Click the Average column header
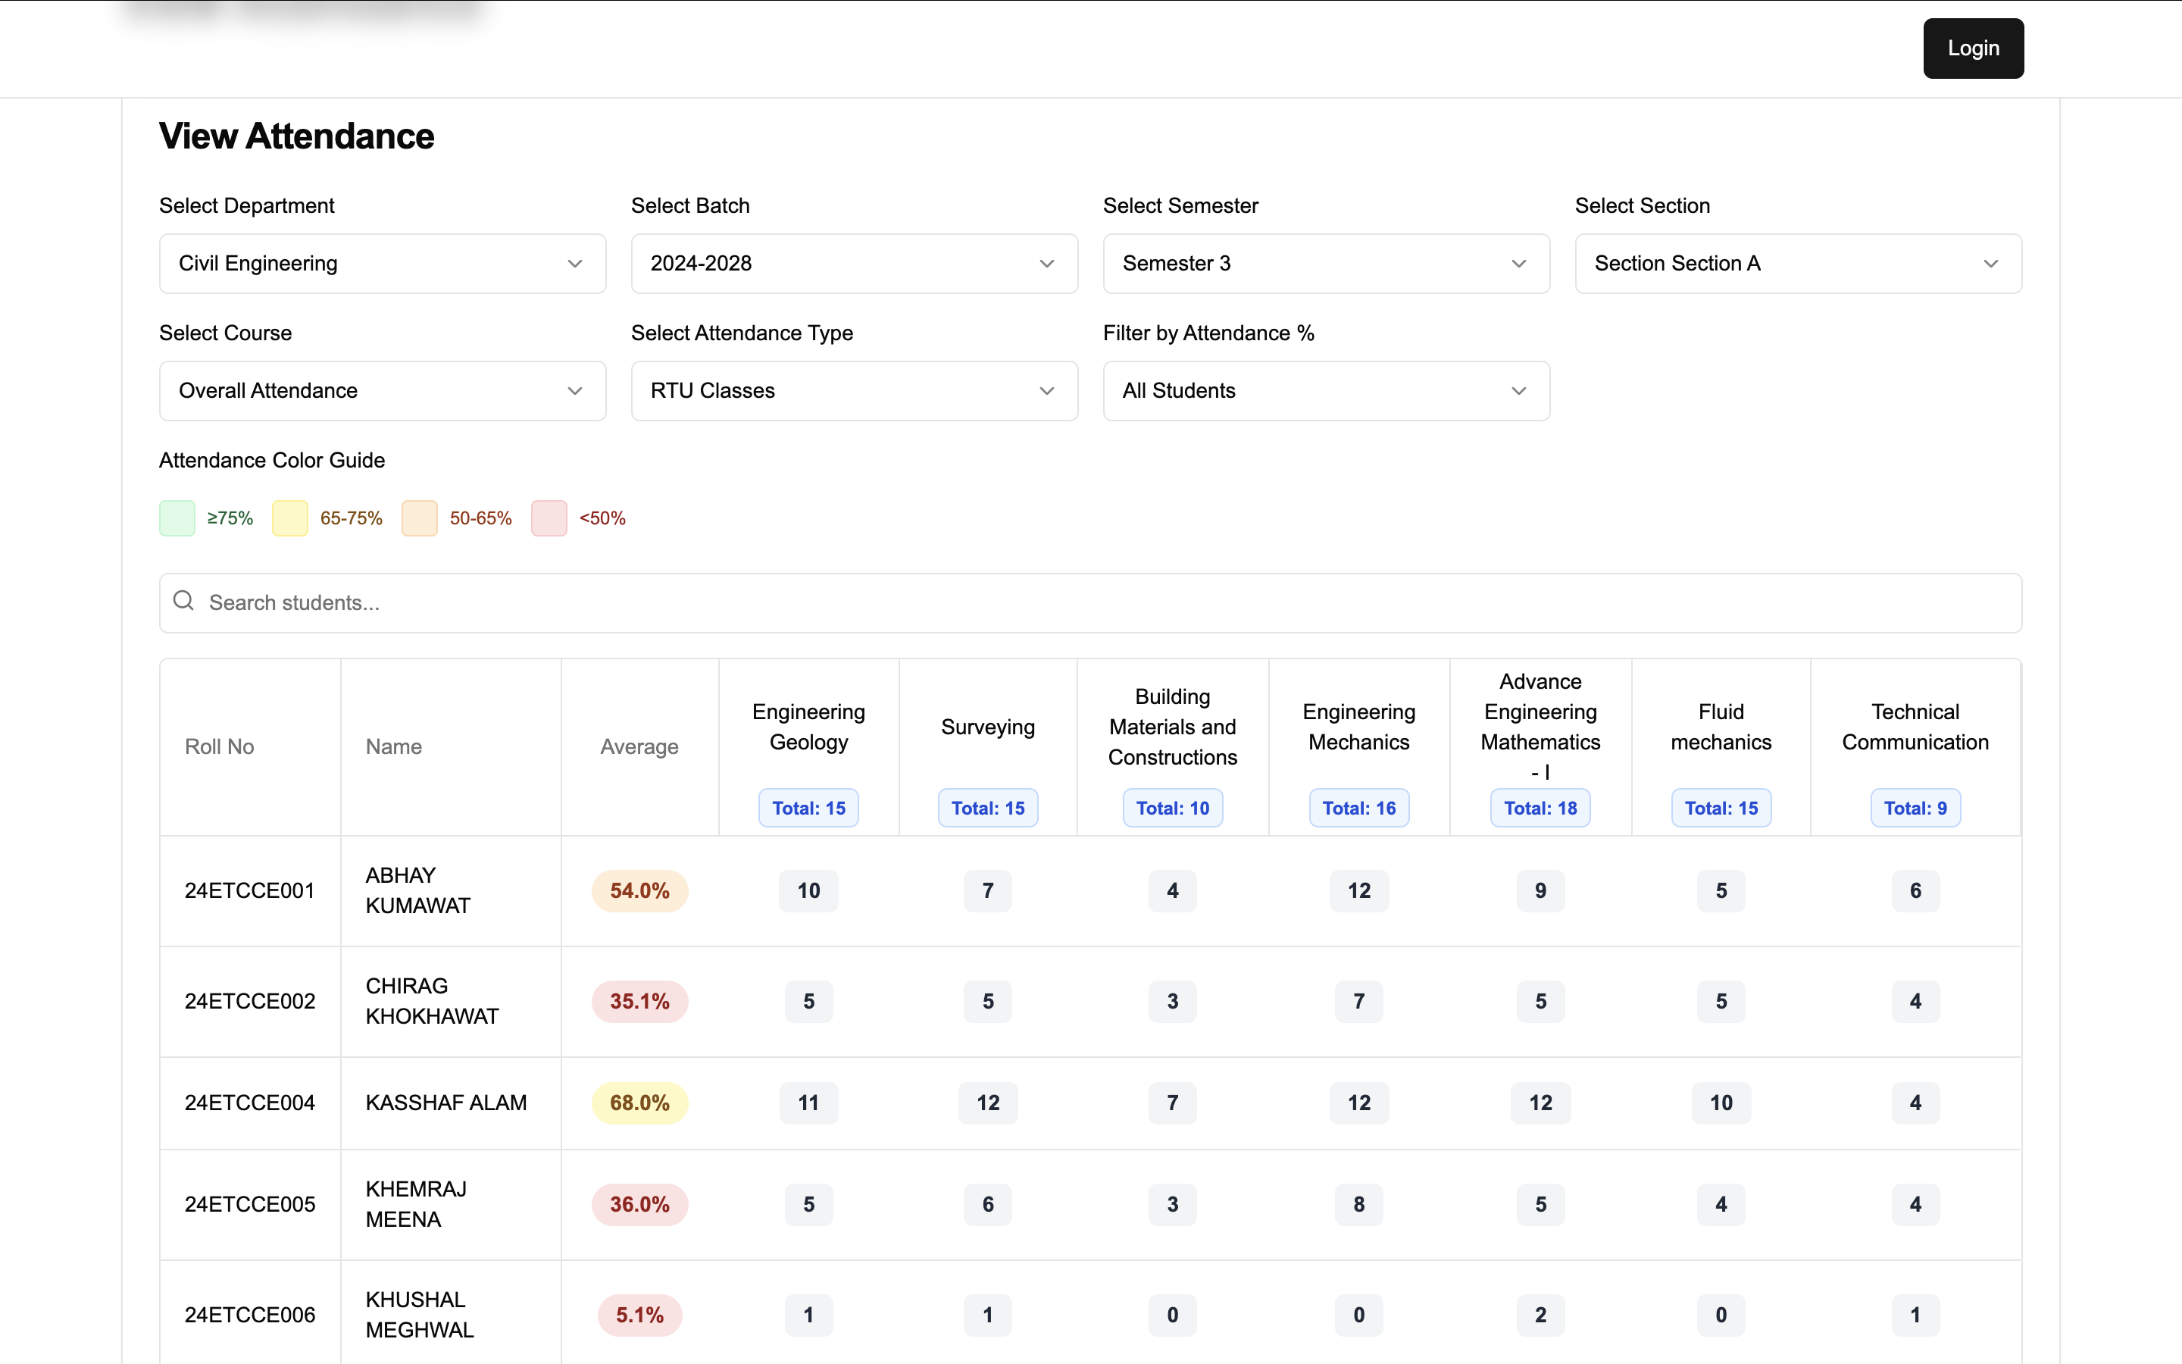This screenshot has height=1364, width=2182. pos(639,746)
